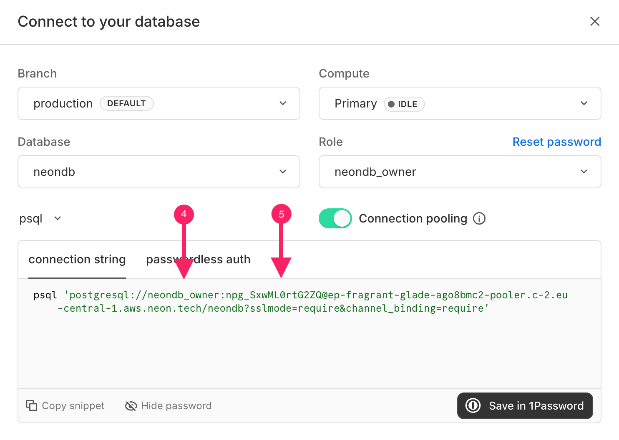The height and width of the screenshot is (440, 619).
Task: Click the IDLE status badge next to Primary
Action: 404,104
